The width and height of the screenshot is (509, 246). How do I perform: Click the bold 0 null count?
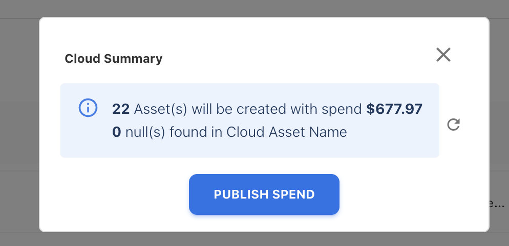click(x=116, y=132)
